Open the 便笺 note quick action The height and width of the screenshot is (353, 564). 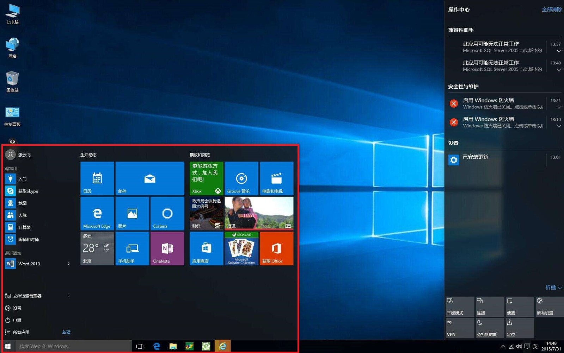coord(520,307)
